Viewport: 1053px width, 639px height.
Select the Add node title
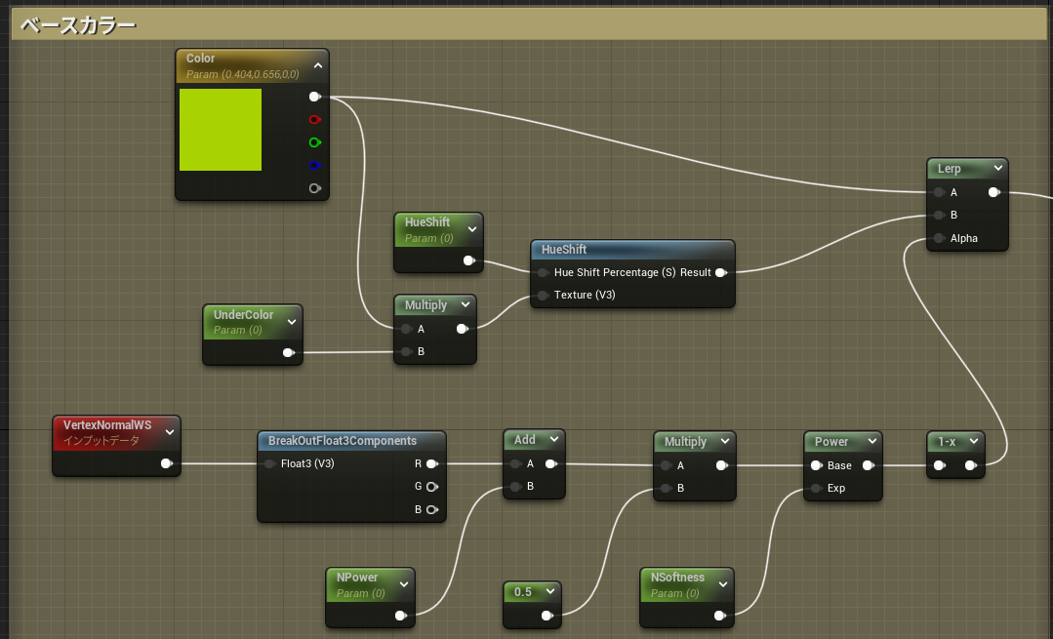click(x=524, y=440)
